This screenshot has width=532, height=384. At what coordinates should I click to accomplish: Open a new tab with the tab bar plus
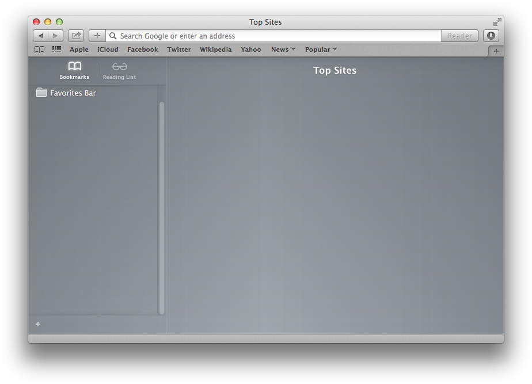coord(496,51)
